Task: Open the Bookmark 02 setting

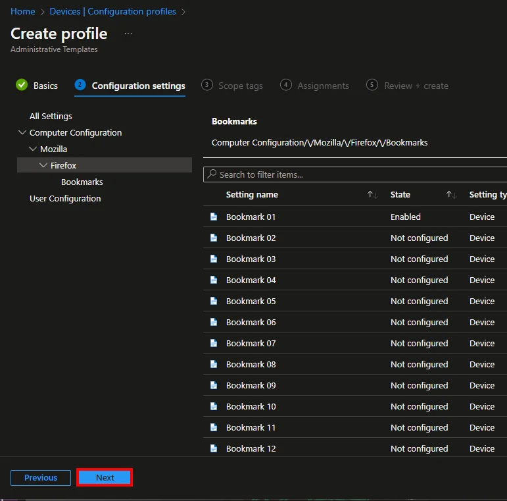Action: pyautogui.click(x=251, y=238)
